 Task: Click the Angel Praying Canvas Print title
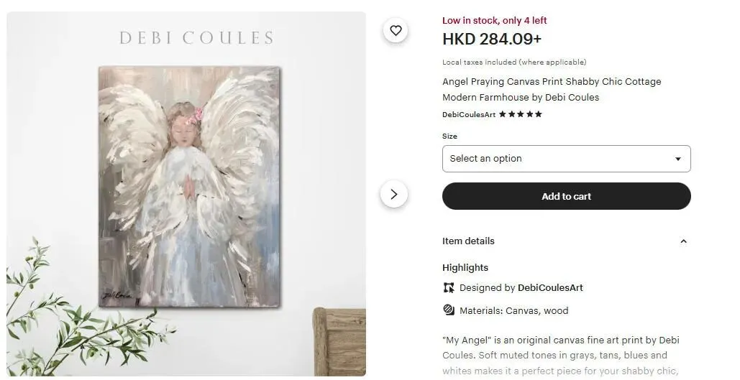tap(551, 90)
